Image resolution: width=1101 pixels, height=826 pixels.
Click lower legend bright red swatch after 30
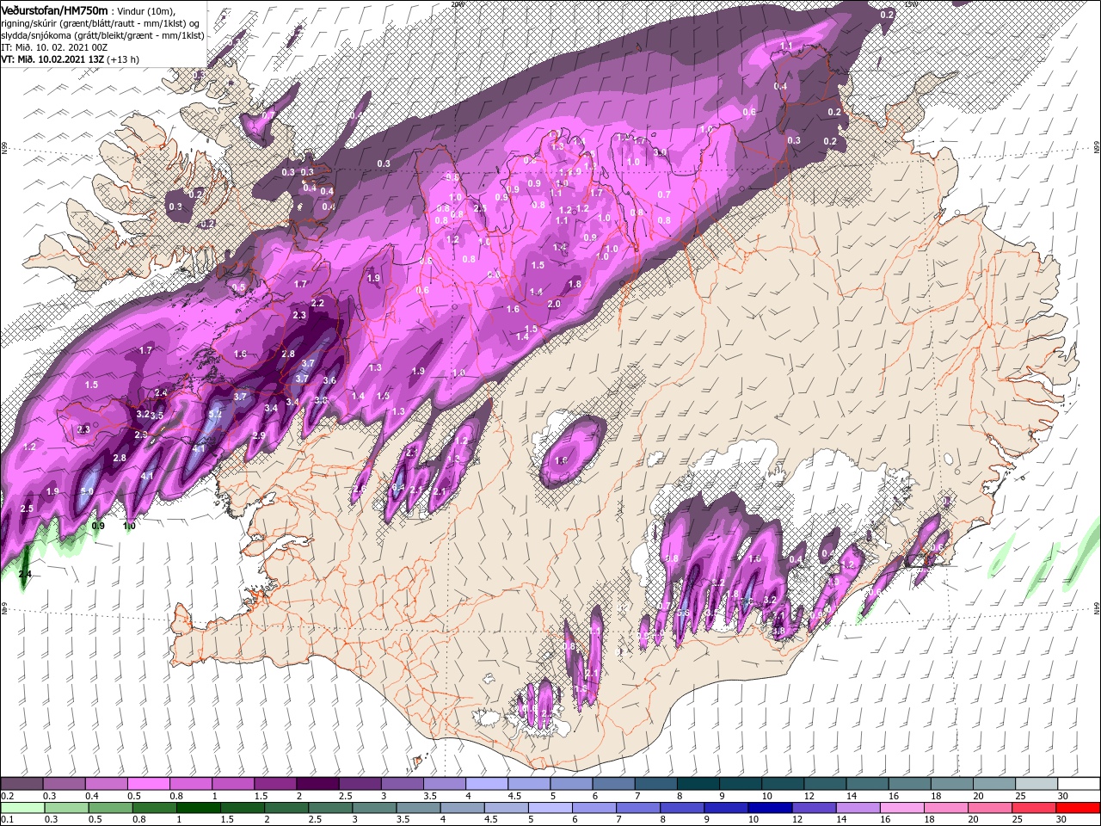pyautogui.click(x=1079, y=808)
